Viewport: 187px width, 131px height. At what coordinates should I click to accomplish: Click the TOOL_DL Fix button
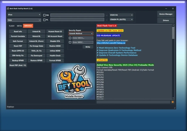(36, 51)
